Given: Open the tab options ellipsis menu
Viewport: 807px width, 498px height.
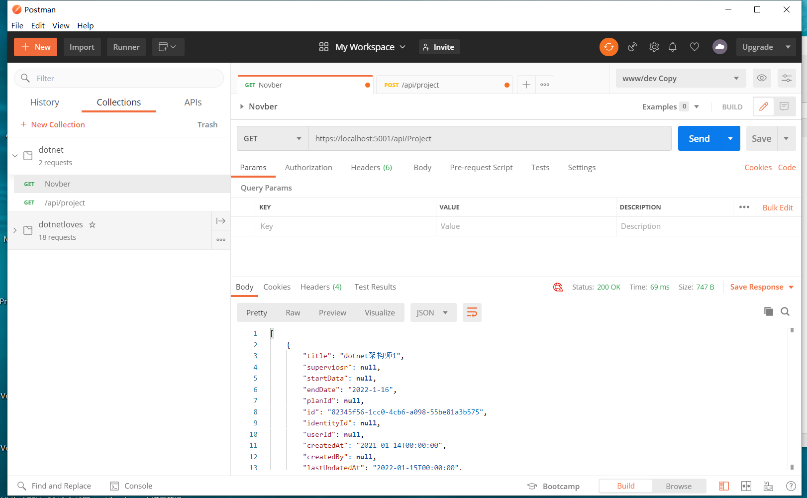Looking at the screenshot, I should [545, 85].
